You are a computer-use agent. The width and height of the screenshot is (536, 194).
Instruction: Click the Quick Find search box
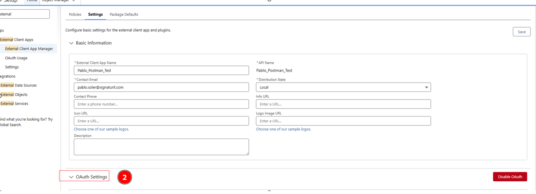(25, 14)
